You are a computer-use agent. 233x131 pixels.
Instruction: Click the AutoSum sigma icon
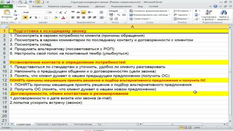pyautogui.click(x=196, y=11)
